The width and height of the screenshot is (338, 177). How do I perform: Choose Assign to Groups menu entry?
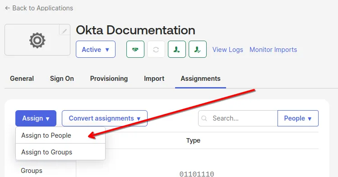[x=60, y=152]
